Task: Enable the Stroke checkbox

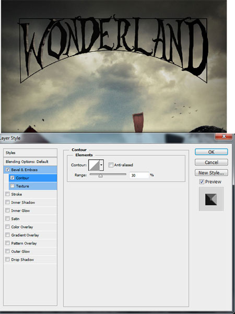Action: [7, 194]
